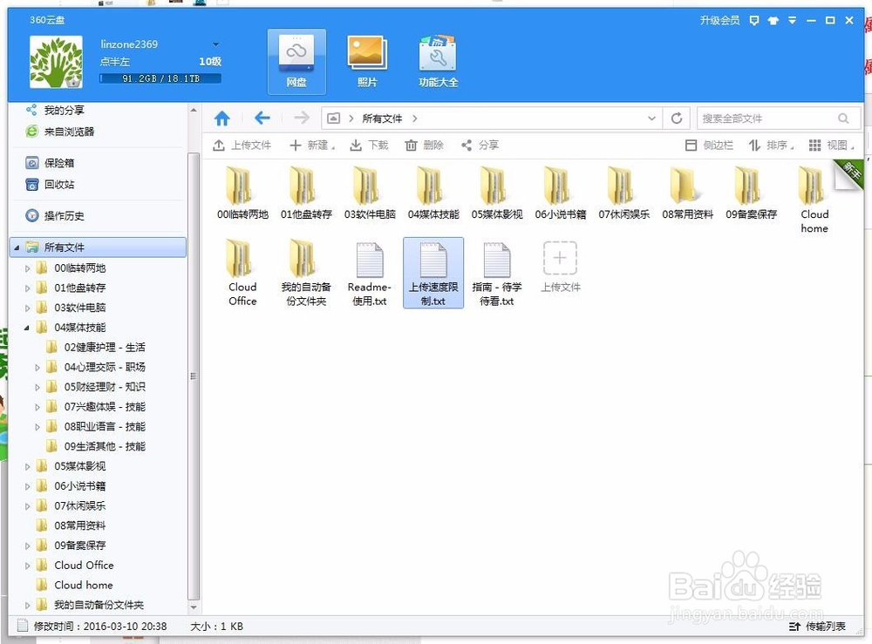Click 上传文件 upload button in toolbar
This screenshot has width=872, height=644.
click(x=242, y=145)
